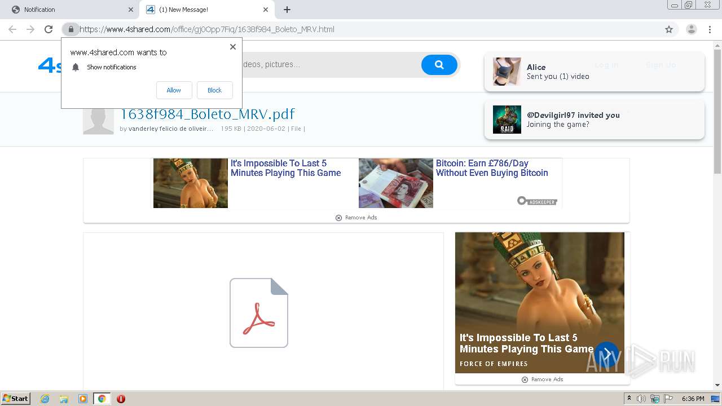Open the Alice sent you video notification
This screenshot has height=406, width=722.
(595, 72)
